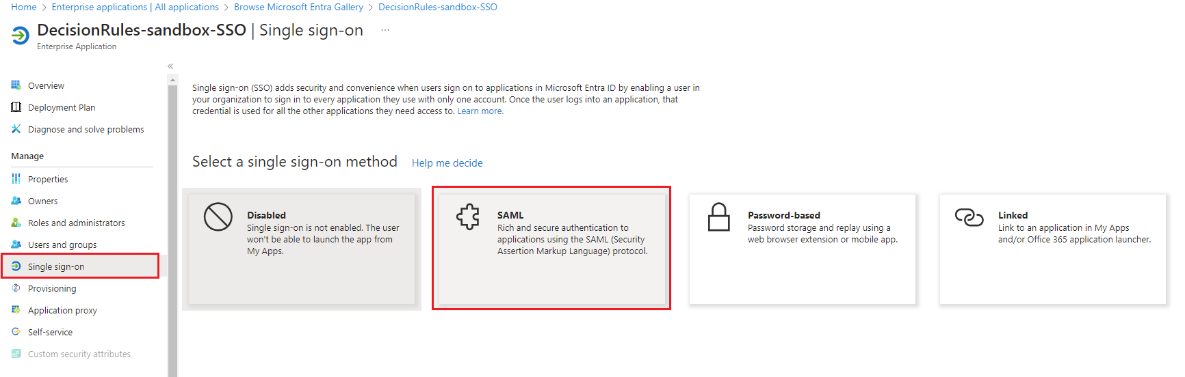Click the Roles and administrators icon
The image size is (1185, 377).
click(16, 223)
